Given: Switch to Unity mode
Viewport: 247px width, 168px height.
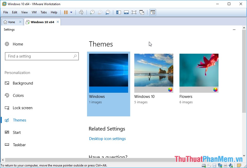Looking at the screenshot, I should (x=142, y=12).
